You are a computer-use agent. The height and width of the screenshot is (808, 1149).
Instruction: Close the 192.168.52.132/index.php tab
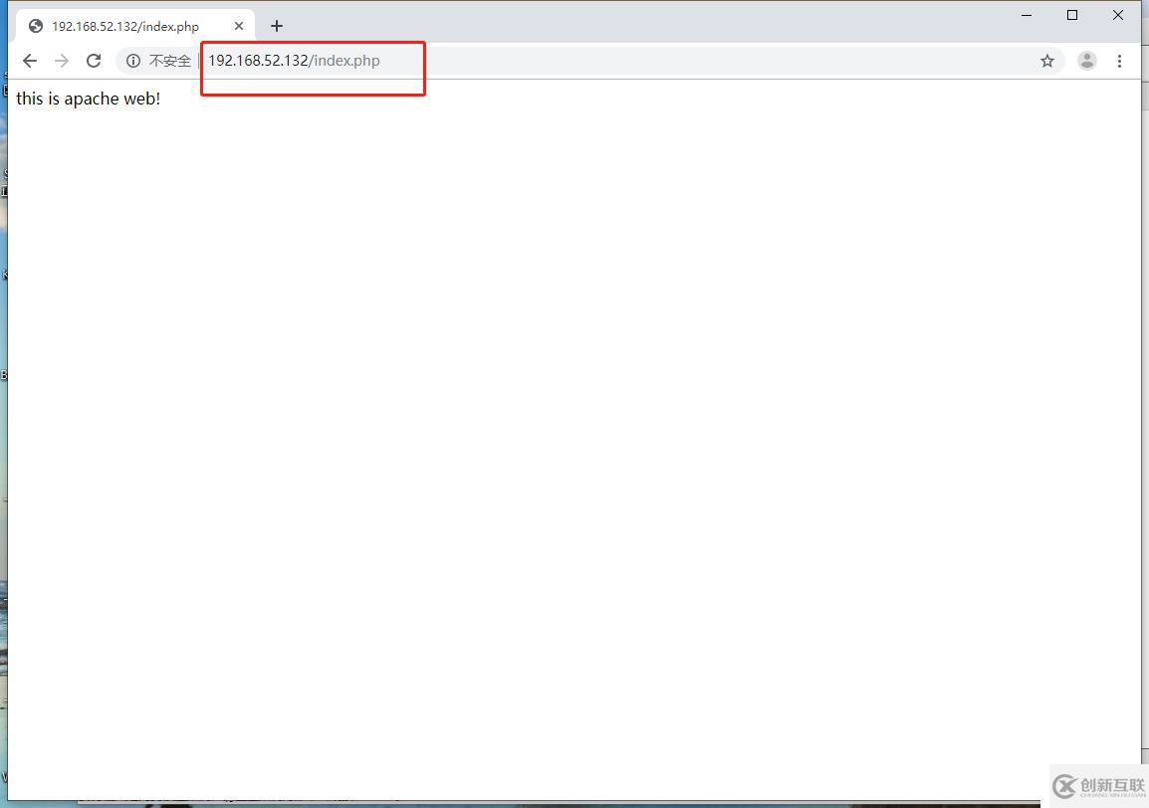click(x=239, y=26)
